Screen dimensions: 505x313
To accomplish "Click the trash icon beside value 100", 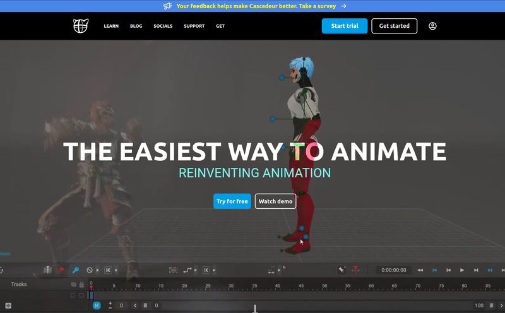I will [491, 305].
